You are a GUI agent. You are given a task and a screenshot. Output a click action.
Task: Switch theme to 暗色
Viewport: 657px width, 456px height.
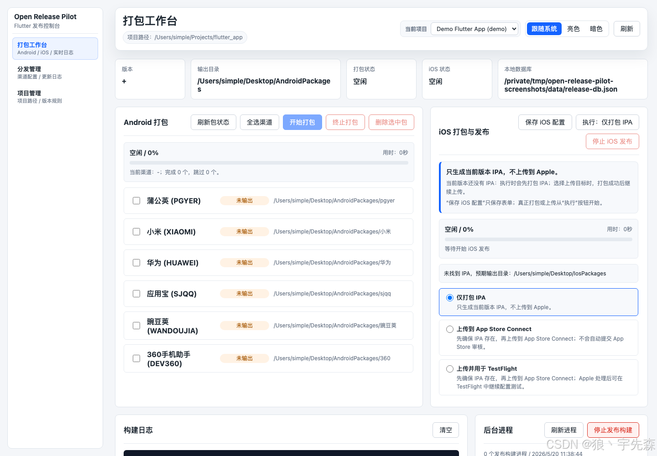click(596, 29)
